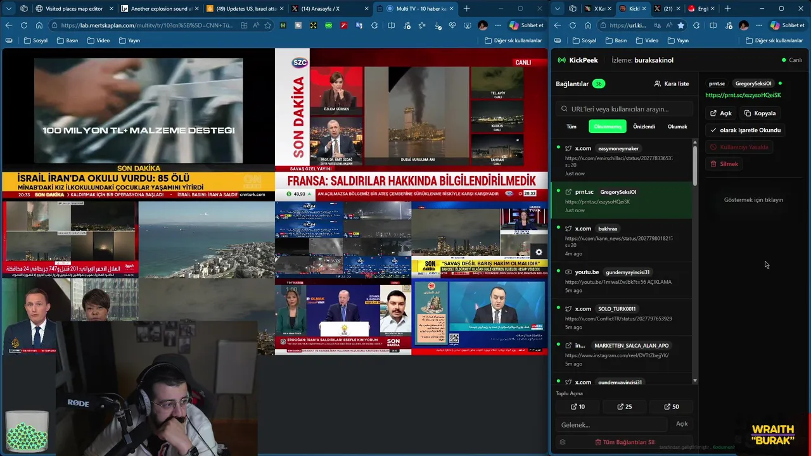The height and width of the screenshot is (456, 811).
Task: Select the Sözcü TV SON DAKİKA video tile
Action: coord(411,125)
